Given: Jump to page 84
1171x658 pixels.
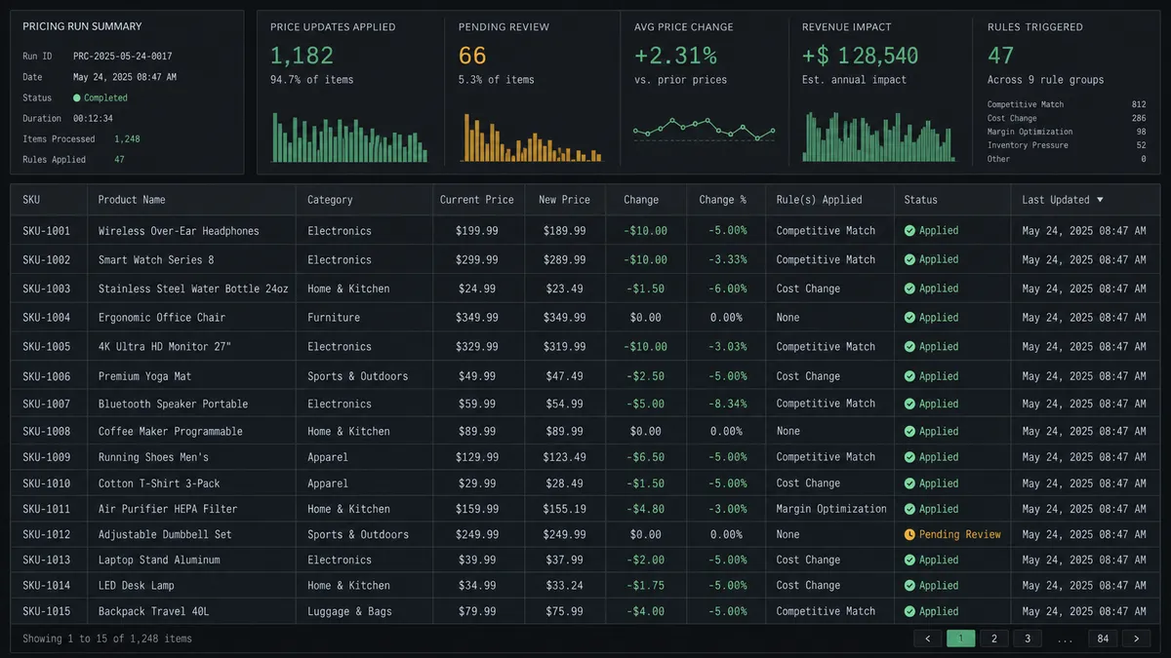Looking at the screenshot, I should pyautogui.click(x=1103, y=639).
